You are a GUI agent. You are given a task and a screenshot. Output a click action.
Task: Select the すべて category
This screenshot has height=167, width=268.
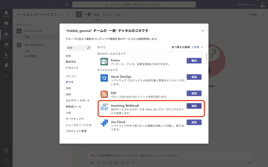pyautogui.click(x=70, y=82)
